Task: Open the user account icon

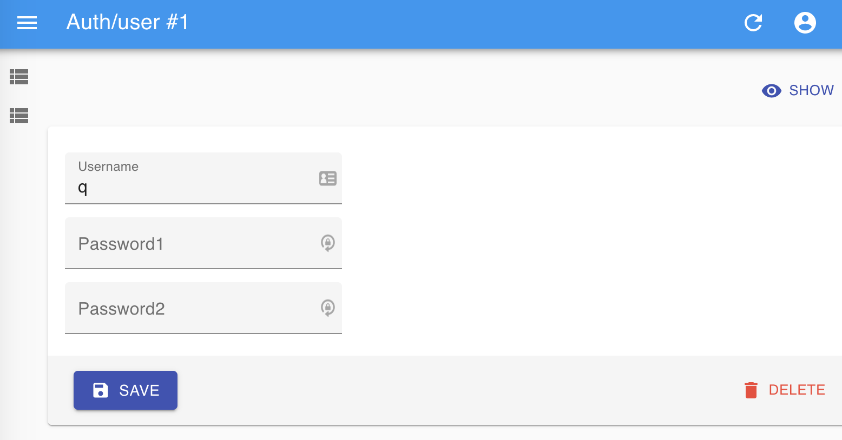Action: pos(805,22)
